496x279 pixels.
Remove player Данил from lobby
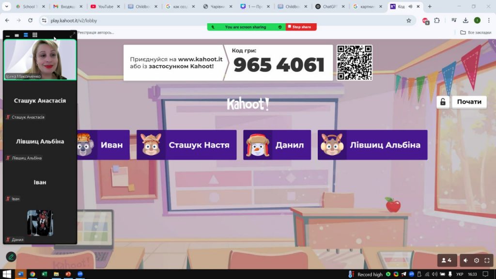[277, 145]
